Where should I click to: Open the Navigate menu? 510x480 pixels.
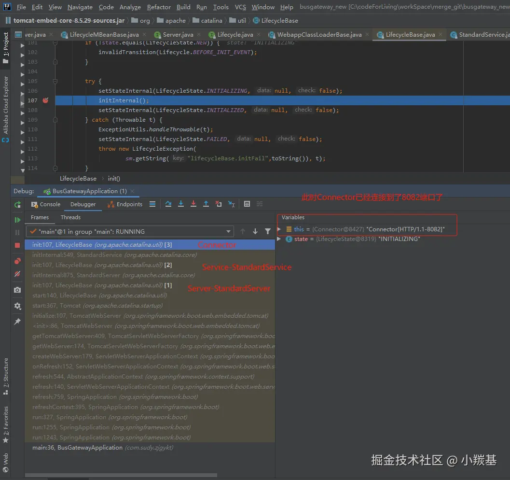coord(80,7)
